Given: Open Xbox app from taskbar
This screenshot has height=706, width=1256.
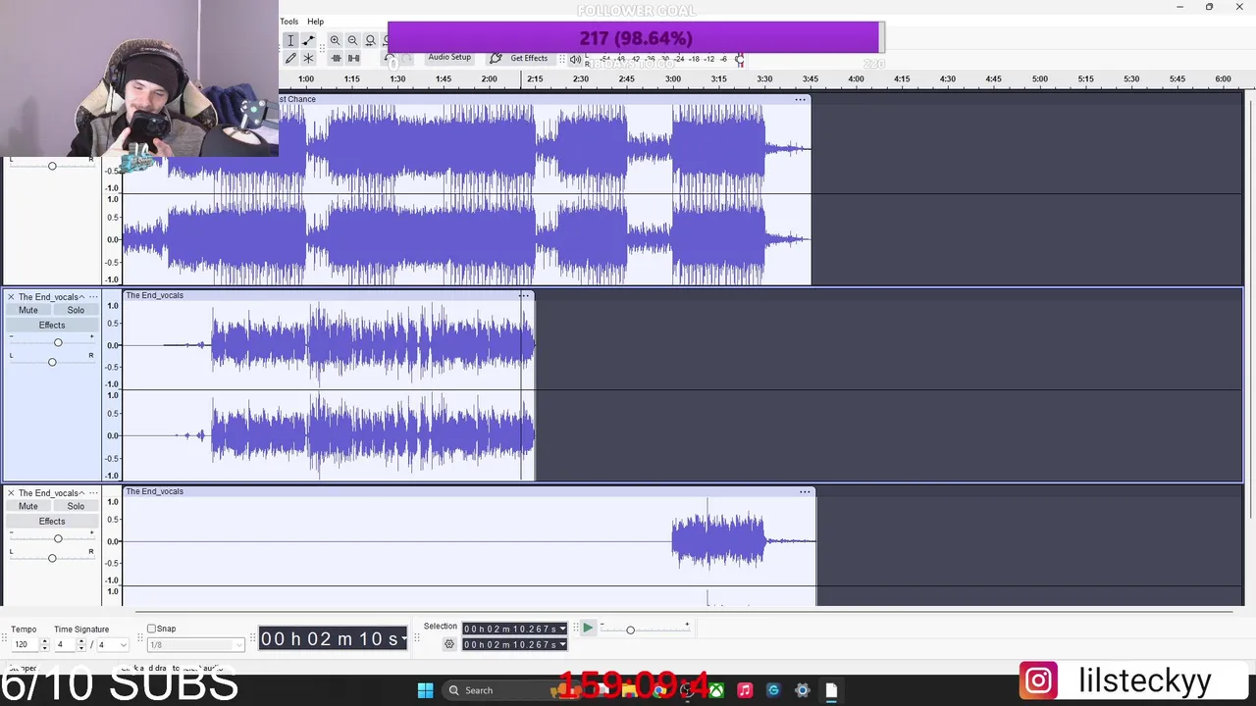Looking at the screenshot, I should [717, 690].
